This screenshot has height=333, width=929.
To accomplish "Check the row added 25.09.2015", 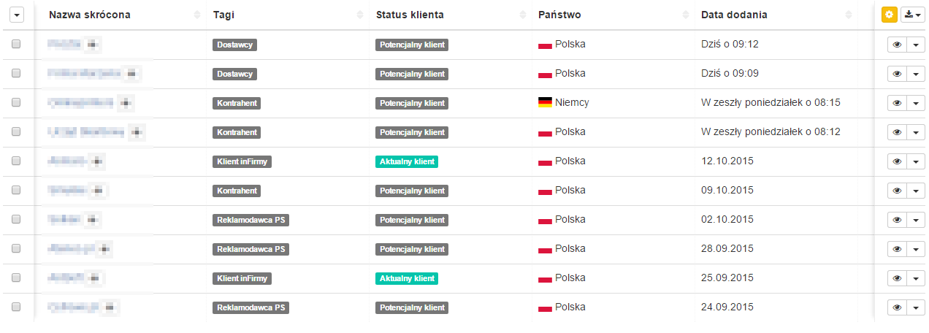I will [16, 277].
